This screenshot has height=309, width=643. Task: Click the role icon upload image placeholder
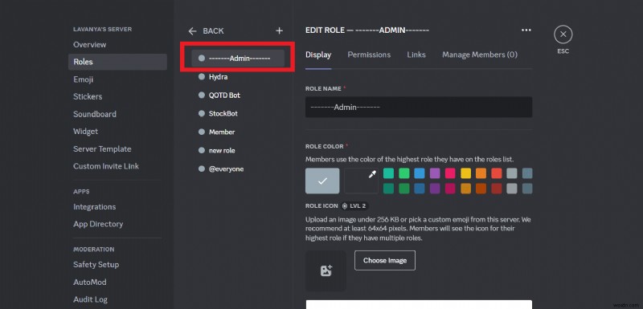tap(326, 270)
